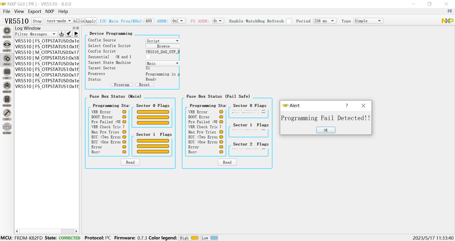Open the View menu
This screenshot has height=241, width=455.
(19, 11)
